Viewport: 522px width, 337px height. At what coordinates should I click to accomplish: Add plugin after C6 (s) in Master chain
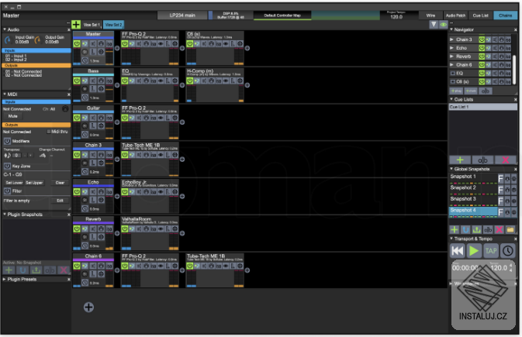(x=247, y=48)
